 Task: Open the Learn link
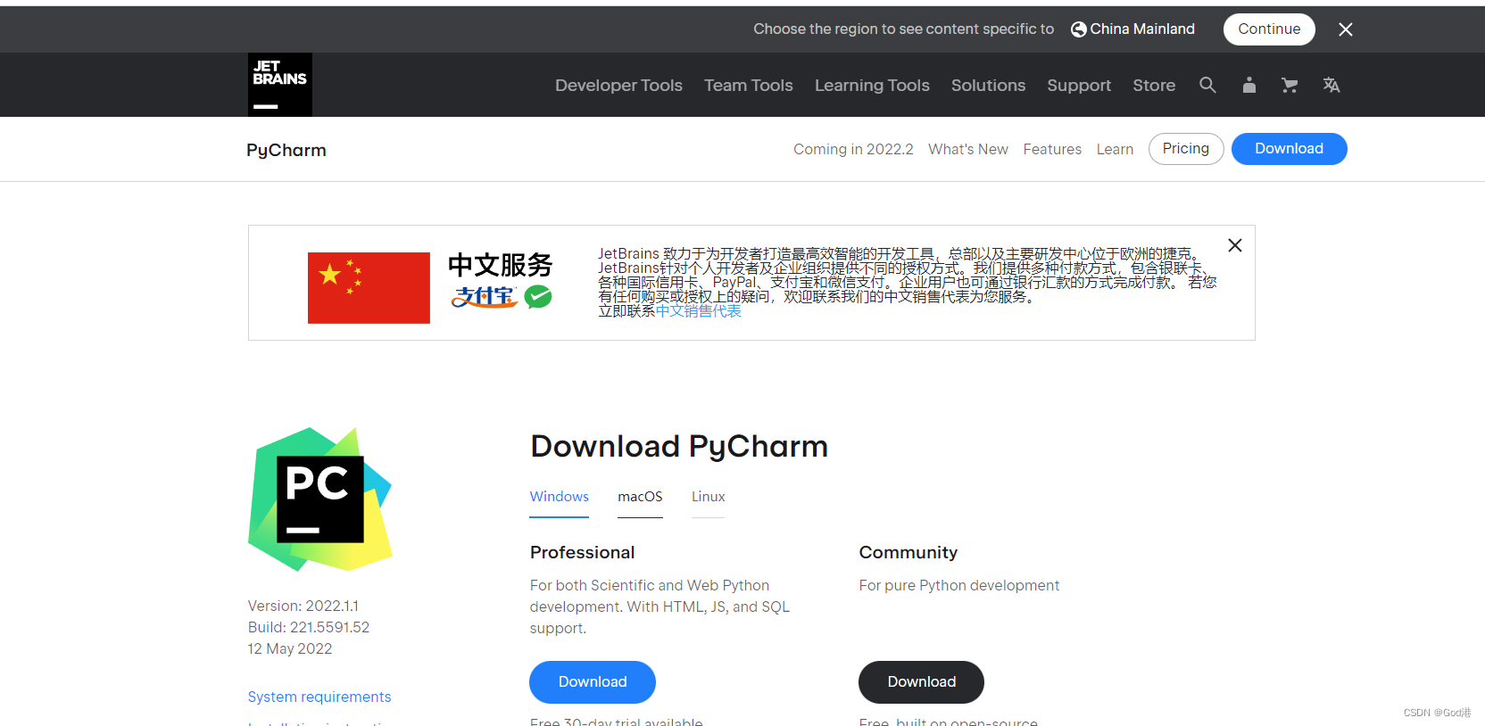coord(1115,149)
